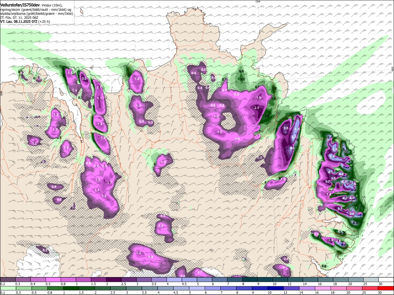
Task: Select upper legend swatch labeled 4.5
Action: pyautogui.click(x=189, y=279)
